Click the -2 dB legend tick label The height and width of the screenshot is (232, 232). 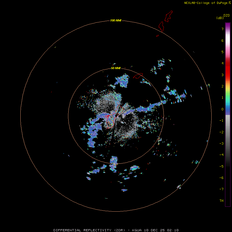pyautogui.click(x=221, y=132)
